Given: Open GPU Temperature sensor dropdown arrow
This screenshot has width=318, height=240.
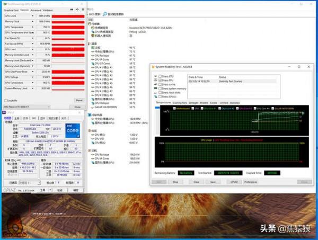Looking at the screenshot, I should click(x=32, y=27).
